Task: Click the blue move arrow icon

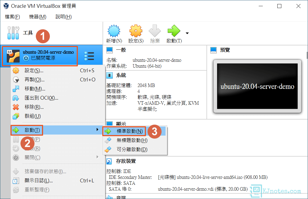Action: pos(16,89)
